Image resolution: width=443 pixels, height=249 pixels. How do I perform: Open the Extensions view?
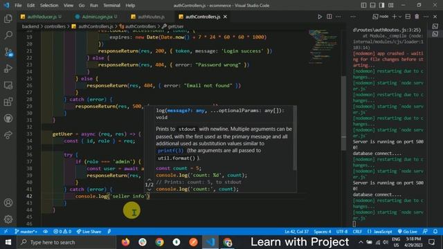tap(8, 102)
